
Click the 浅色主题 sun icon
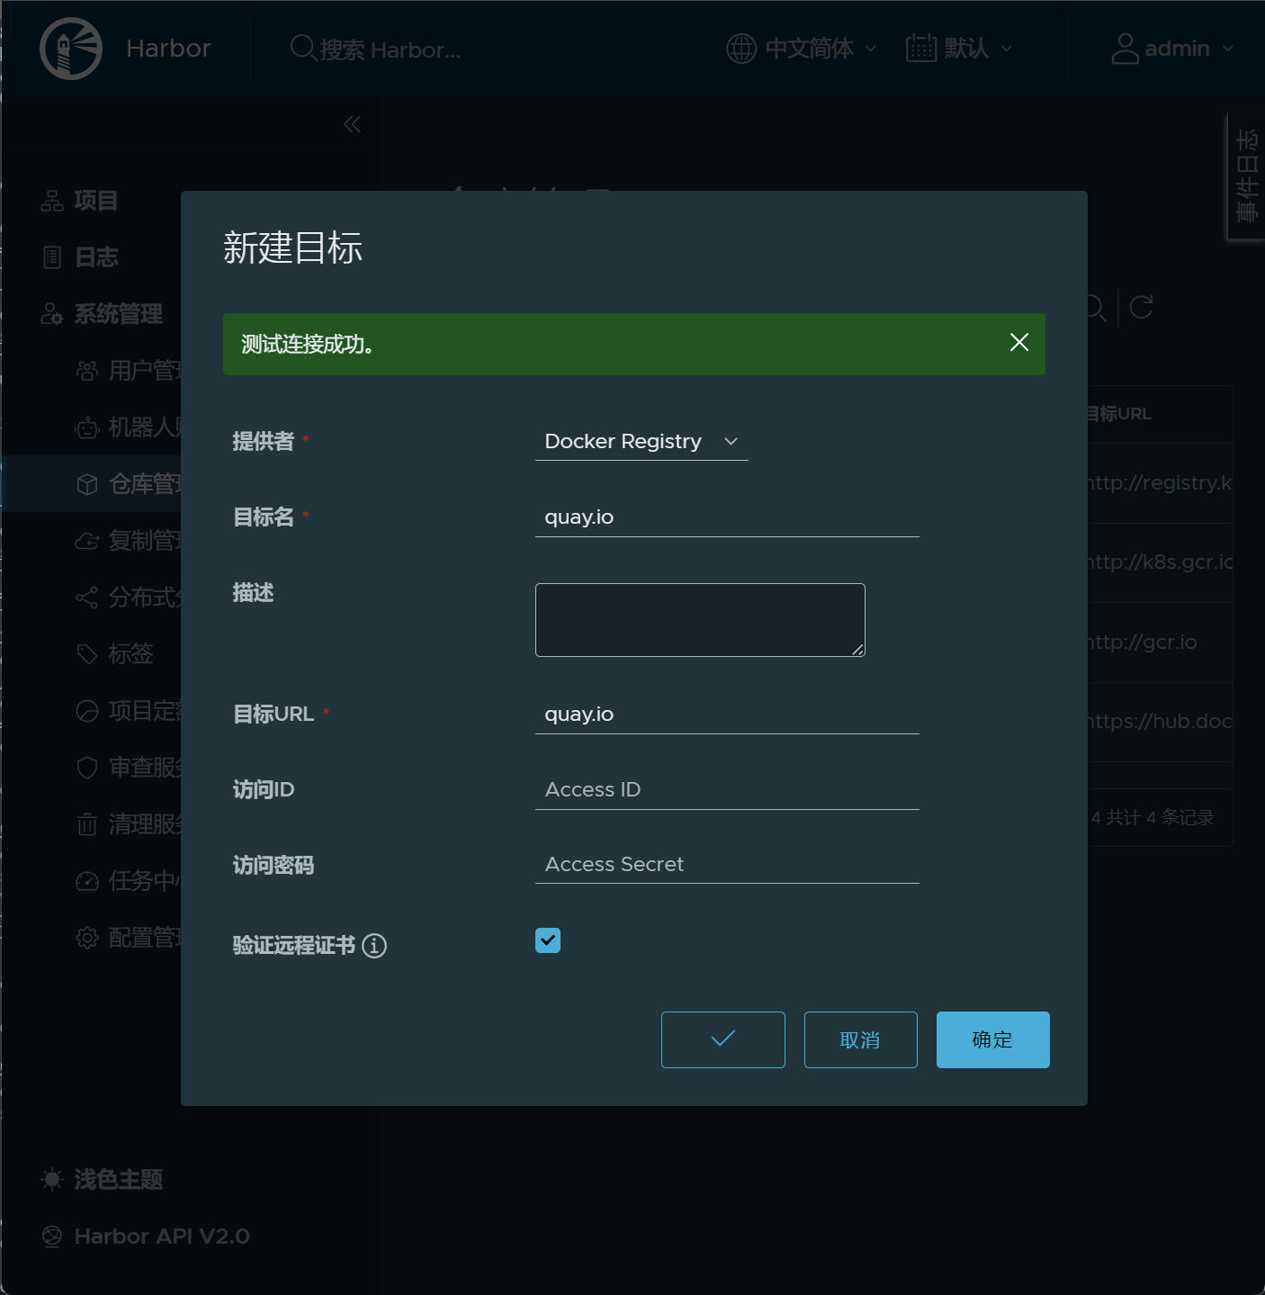tap(52, 1179)
